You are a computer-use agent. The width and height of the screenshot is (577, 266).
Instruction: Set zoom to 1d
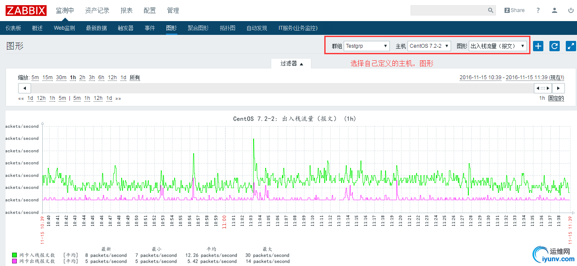pyautogui.click(x=123, y=77)
